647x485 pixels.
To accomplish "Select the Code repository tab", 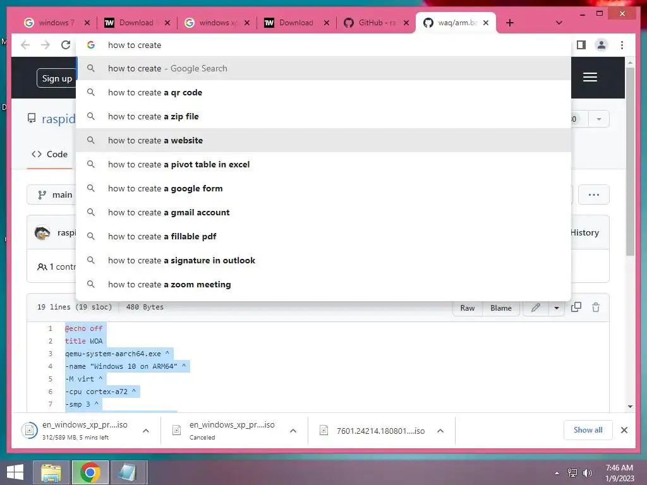I will (49, 154).
